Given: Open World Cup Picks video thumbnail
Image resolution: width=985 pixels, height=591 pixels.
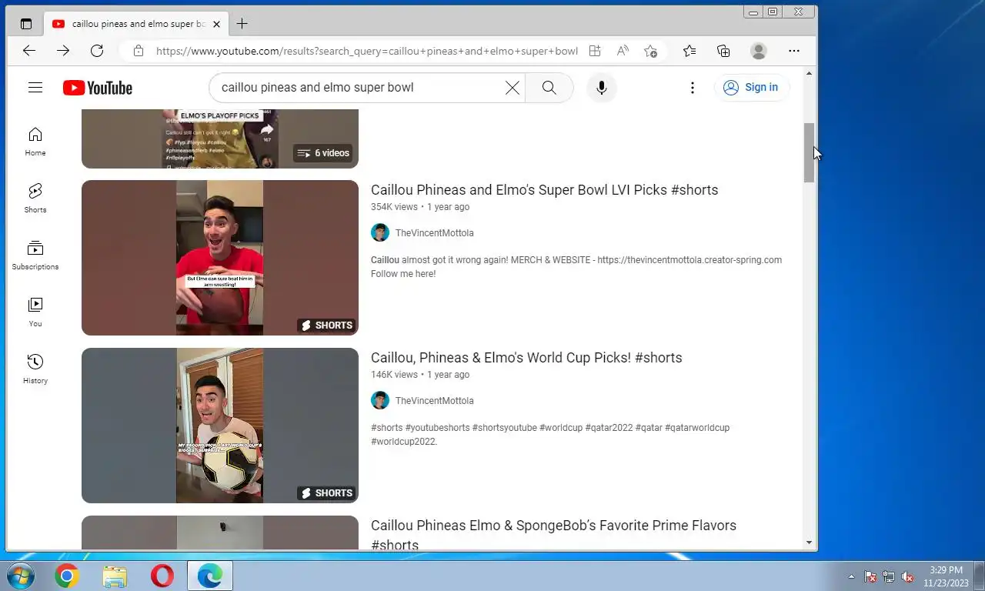Looking at the screenshot, I should [220, 426].
